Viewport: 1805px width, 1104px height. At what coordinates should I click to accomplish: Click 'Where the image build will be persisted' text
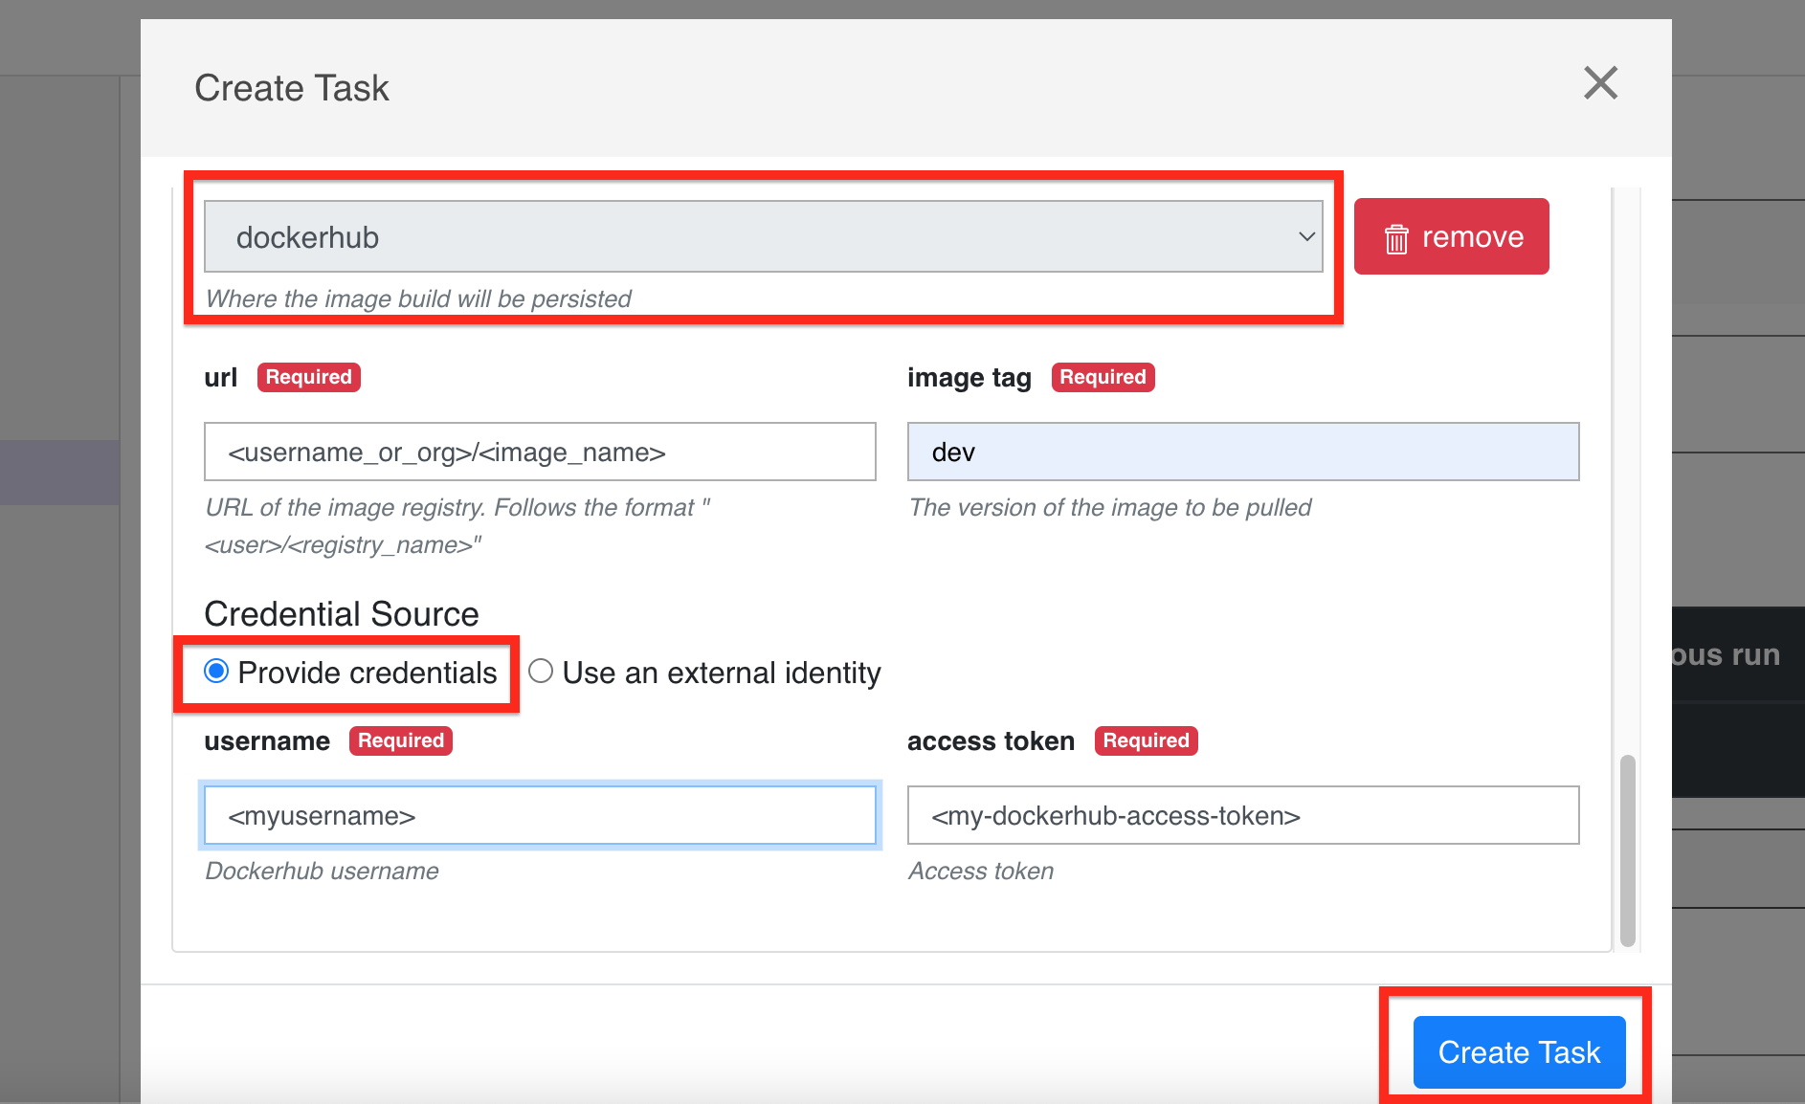pos(418,298)
